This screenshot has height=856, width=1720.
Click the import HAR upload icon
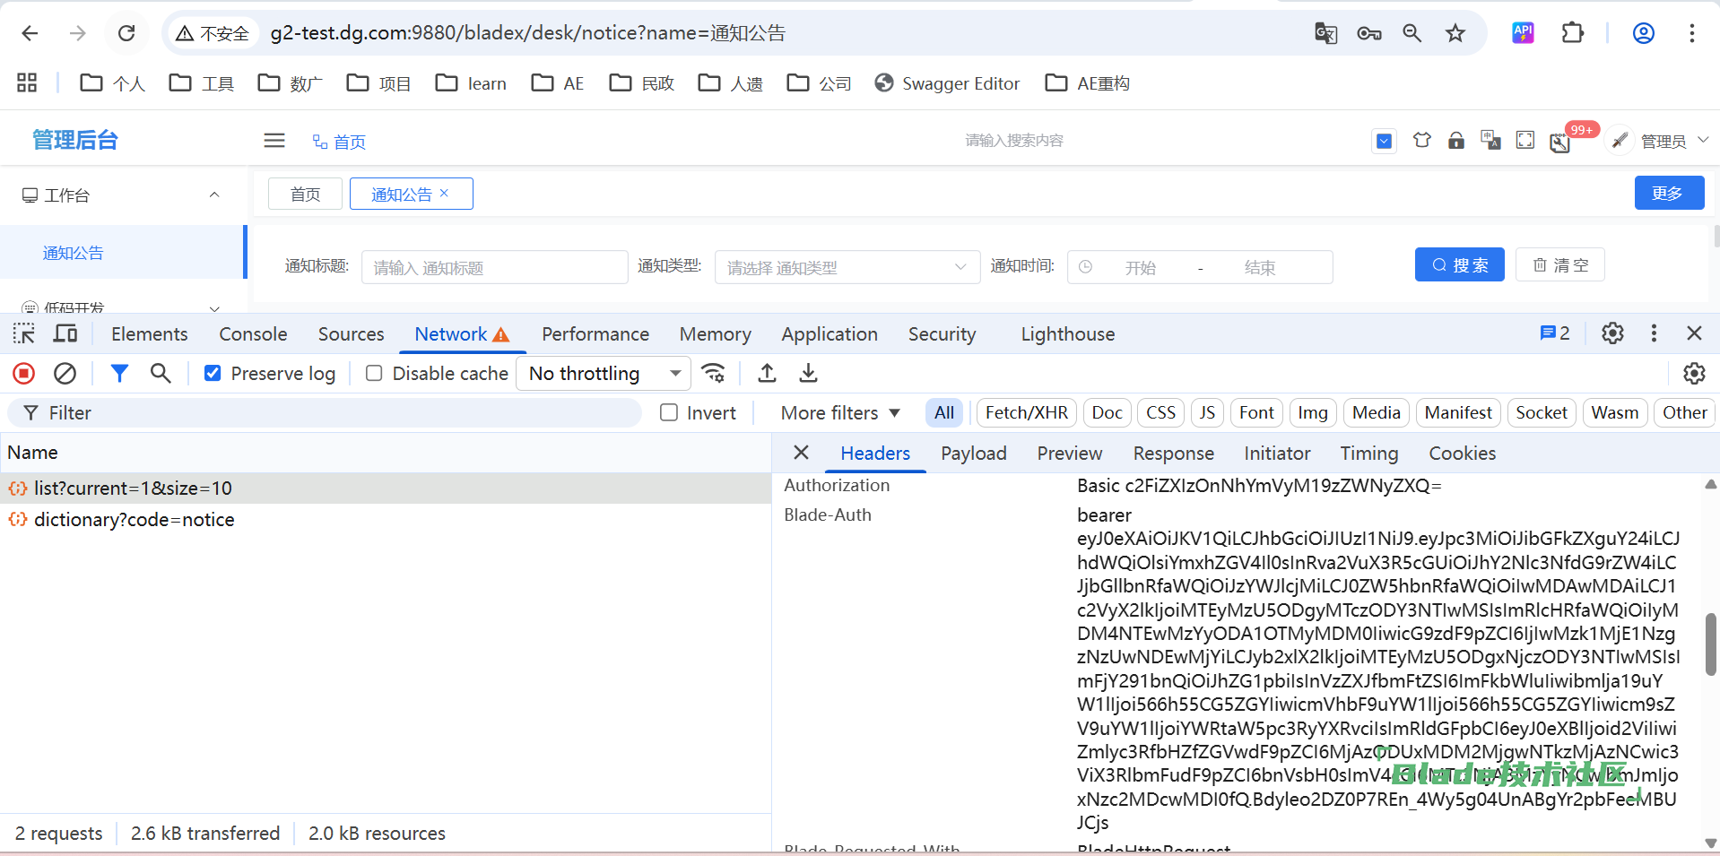(767, 374)
